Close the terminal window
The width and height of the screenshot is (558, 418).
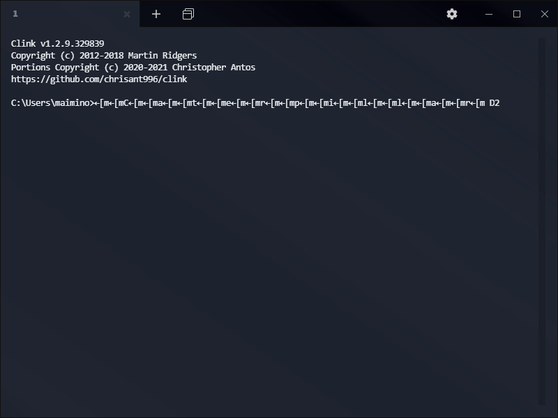point(545,14)
